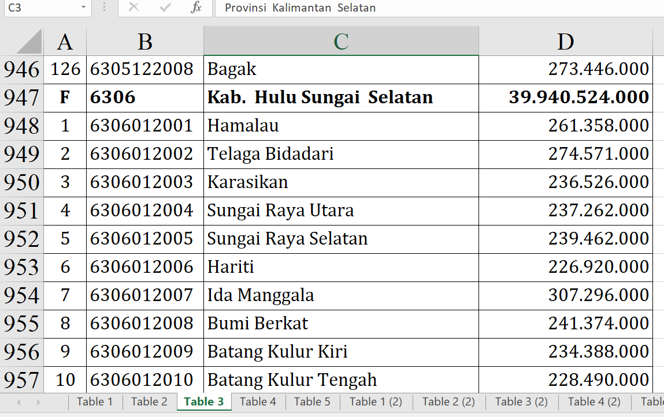Image resolution: width=664 pixels, height=417 pixels.
Task: Select column D header
Action: [x=565, y=42]
